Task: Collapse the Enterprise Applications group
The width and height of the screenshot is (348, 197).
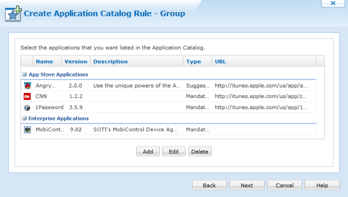Action: pyautogui.click(x=24, y=119)
